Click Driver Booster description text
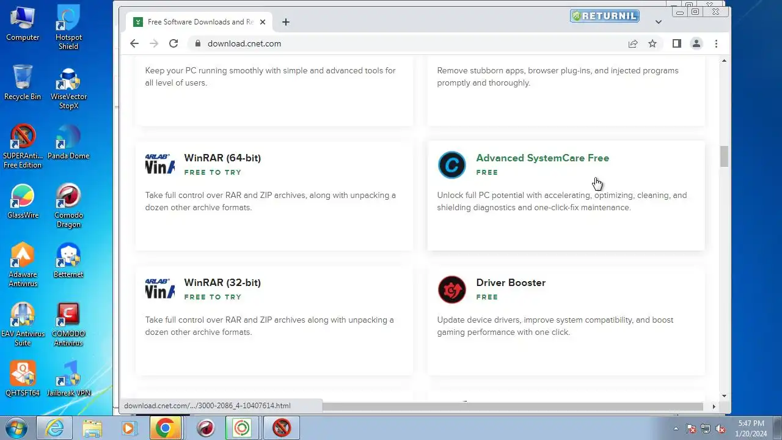The height and width of the screenshot is (440, 782). (x=555, y=326)
